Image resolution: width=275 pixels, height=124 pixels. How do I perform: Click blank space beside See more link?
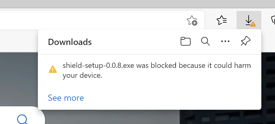pos(172,98)
